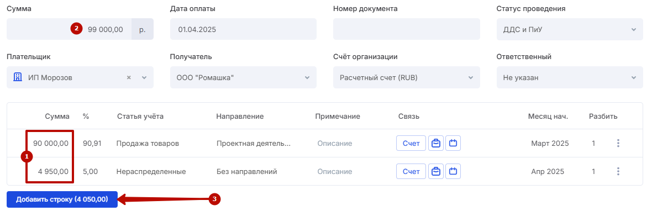Click Описание note in Продажа товаров row
This screenshot has height=216, width=652.
pyautogui.click(x=335, y=143)
